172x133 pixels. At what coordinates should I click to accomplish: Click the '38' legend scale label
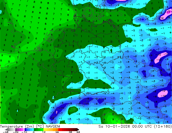point(71,132)
